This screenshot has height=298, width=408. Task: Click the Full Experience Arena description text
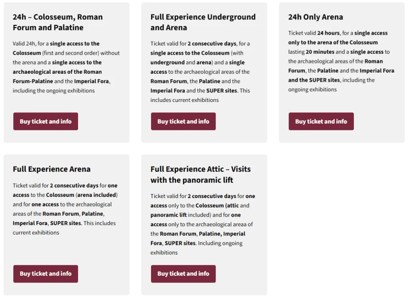pyautogui.click(x=65, y=209)
